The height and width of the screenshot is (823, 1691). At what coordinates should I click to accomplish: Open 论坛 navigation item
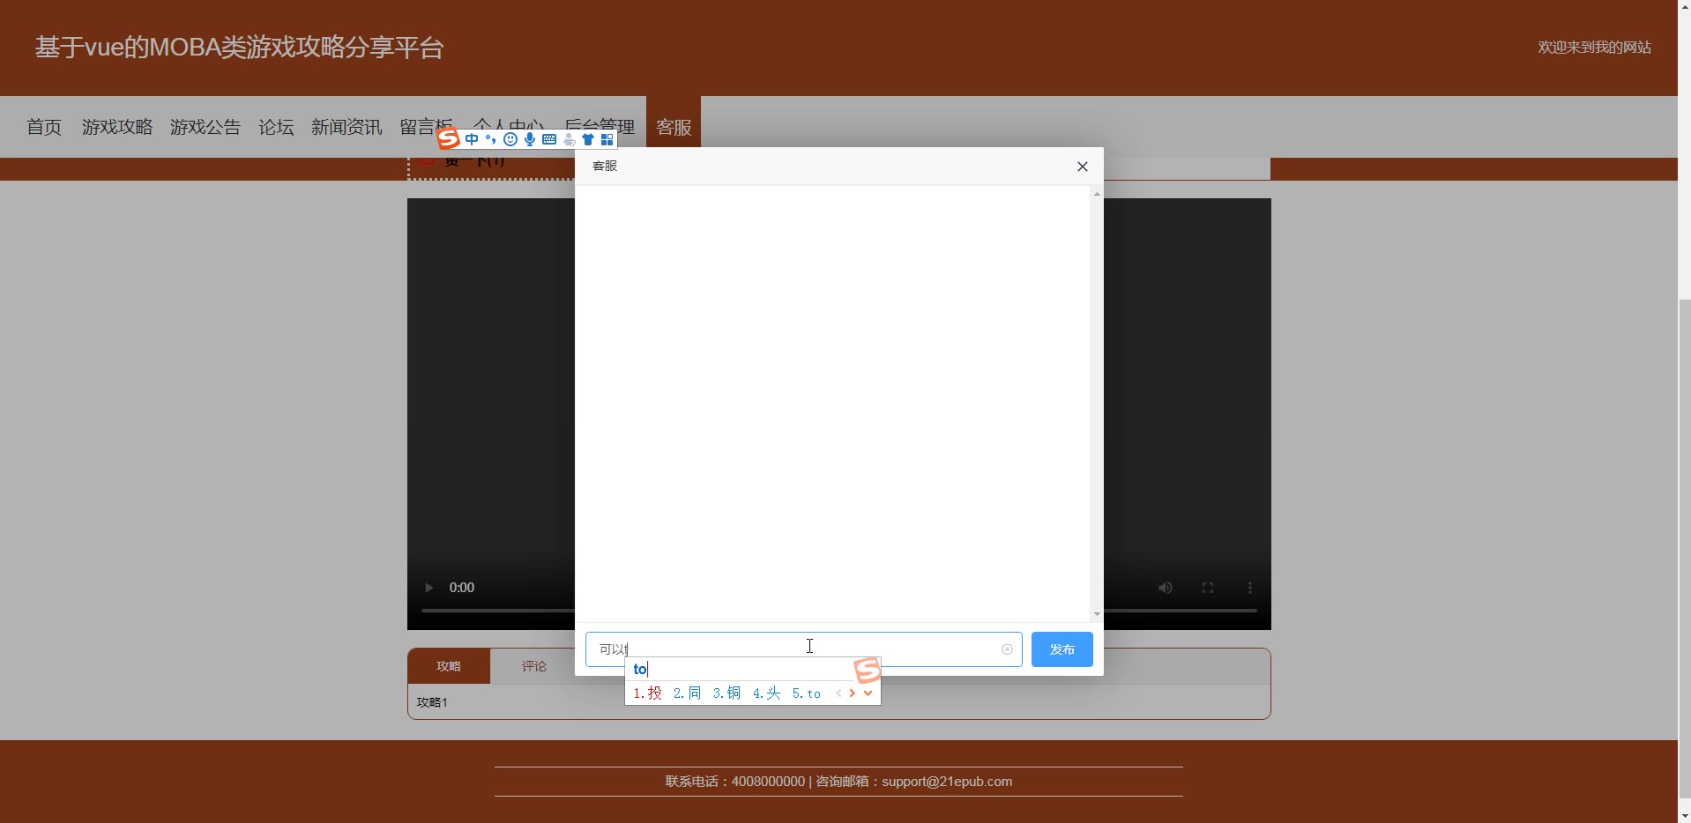(276, 127)
